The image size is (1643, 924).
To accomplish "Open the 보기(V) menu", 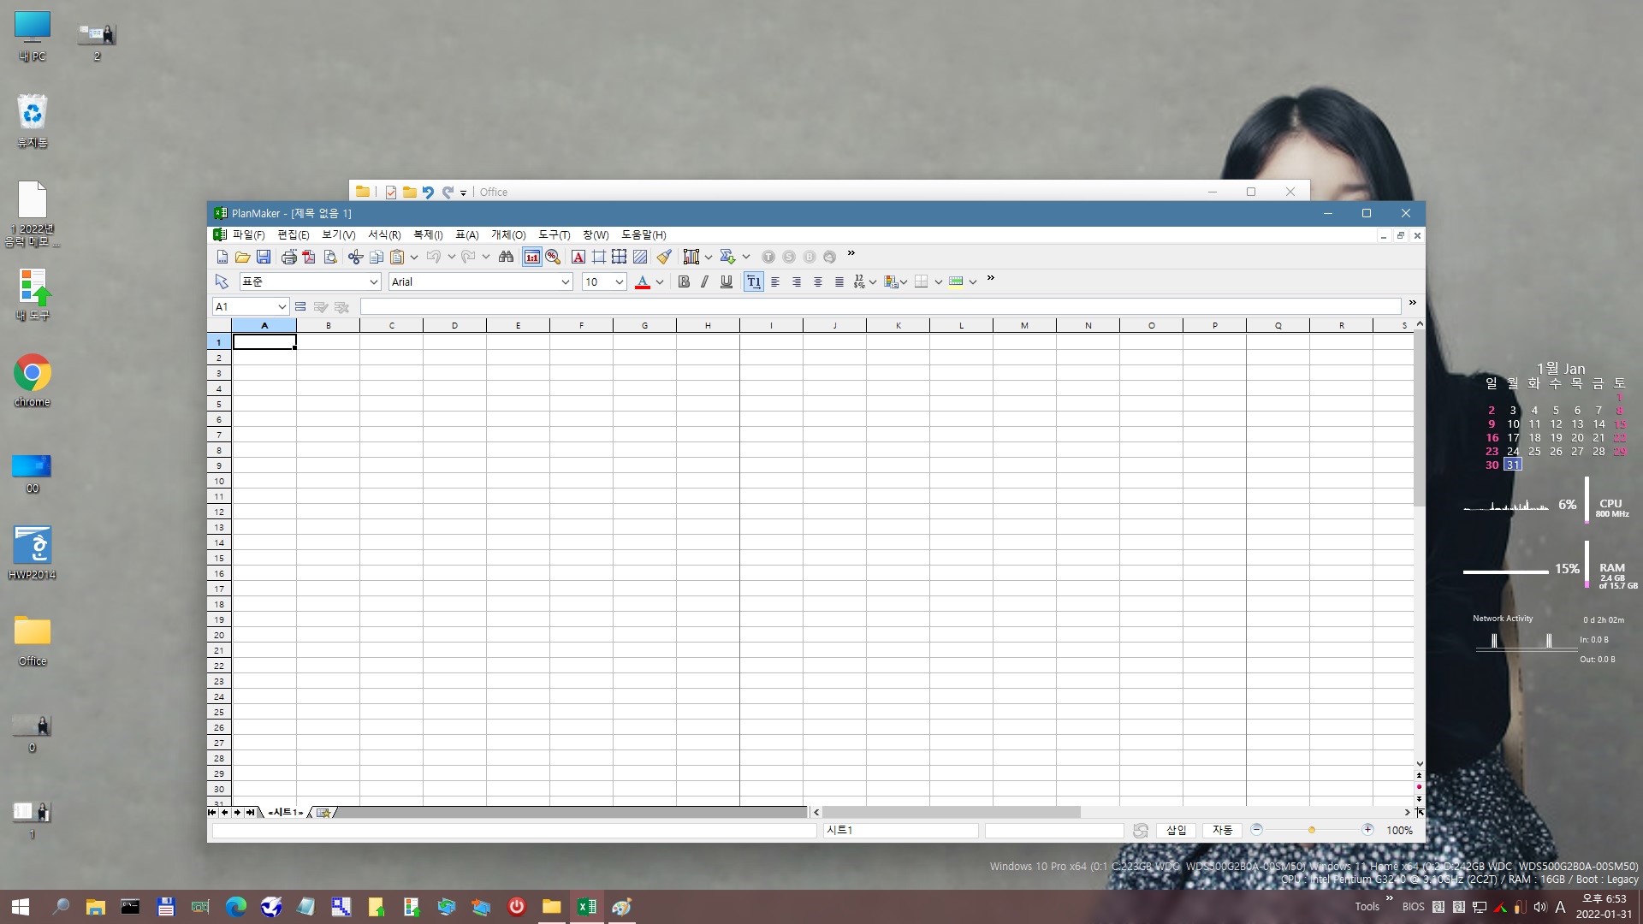I will pos(339,235).
